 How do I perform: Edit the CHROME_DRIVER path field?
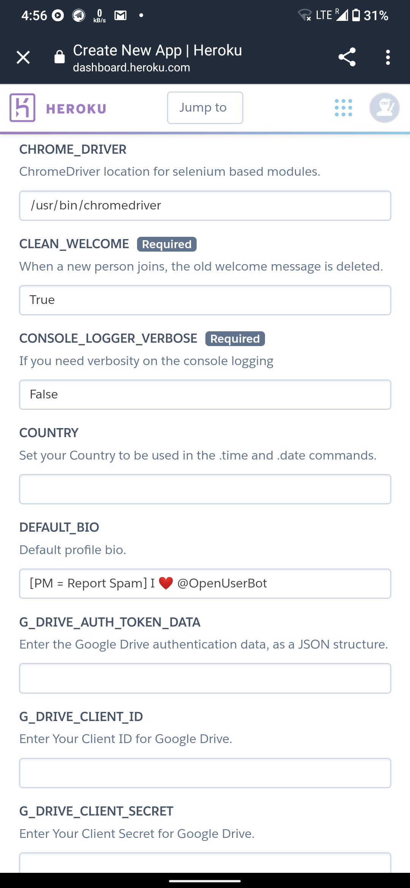point(205,206)
